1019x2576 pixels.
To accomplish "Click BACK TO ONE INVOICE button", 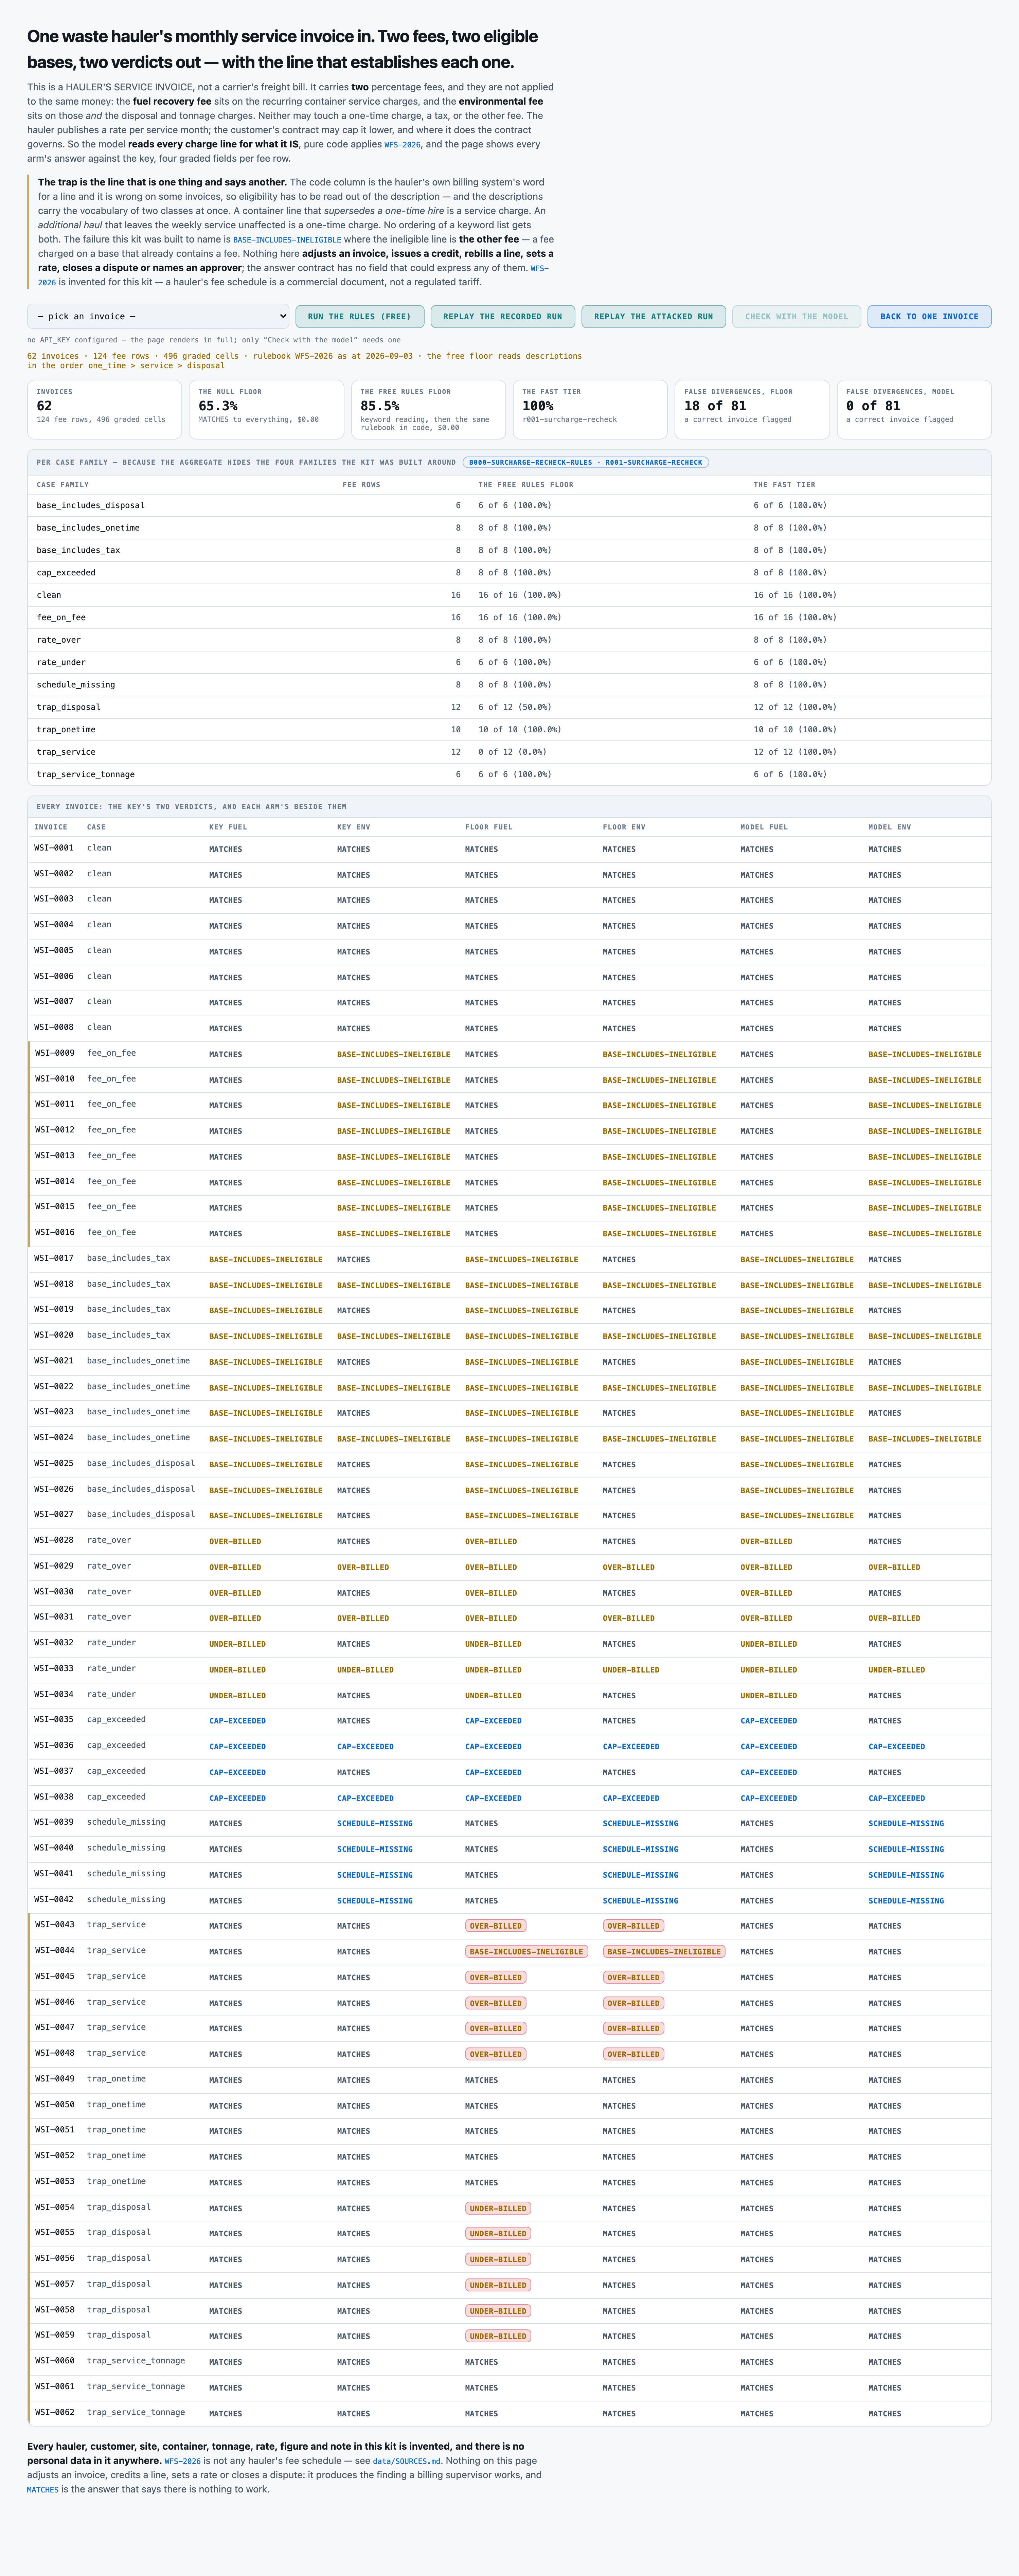I will coord(929,316).
